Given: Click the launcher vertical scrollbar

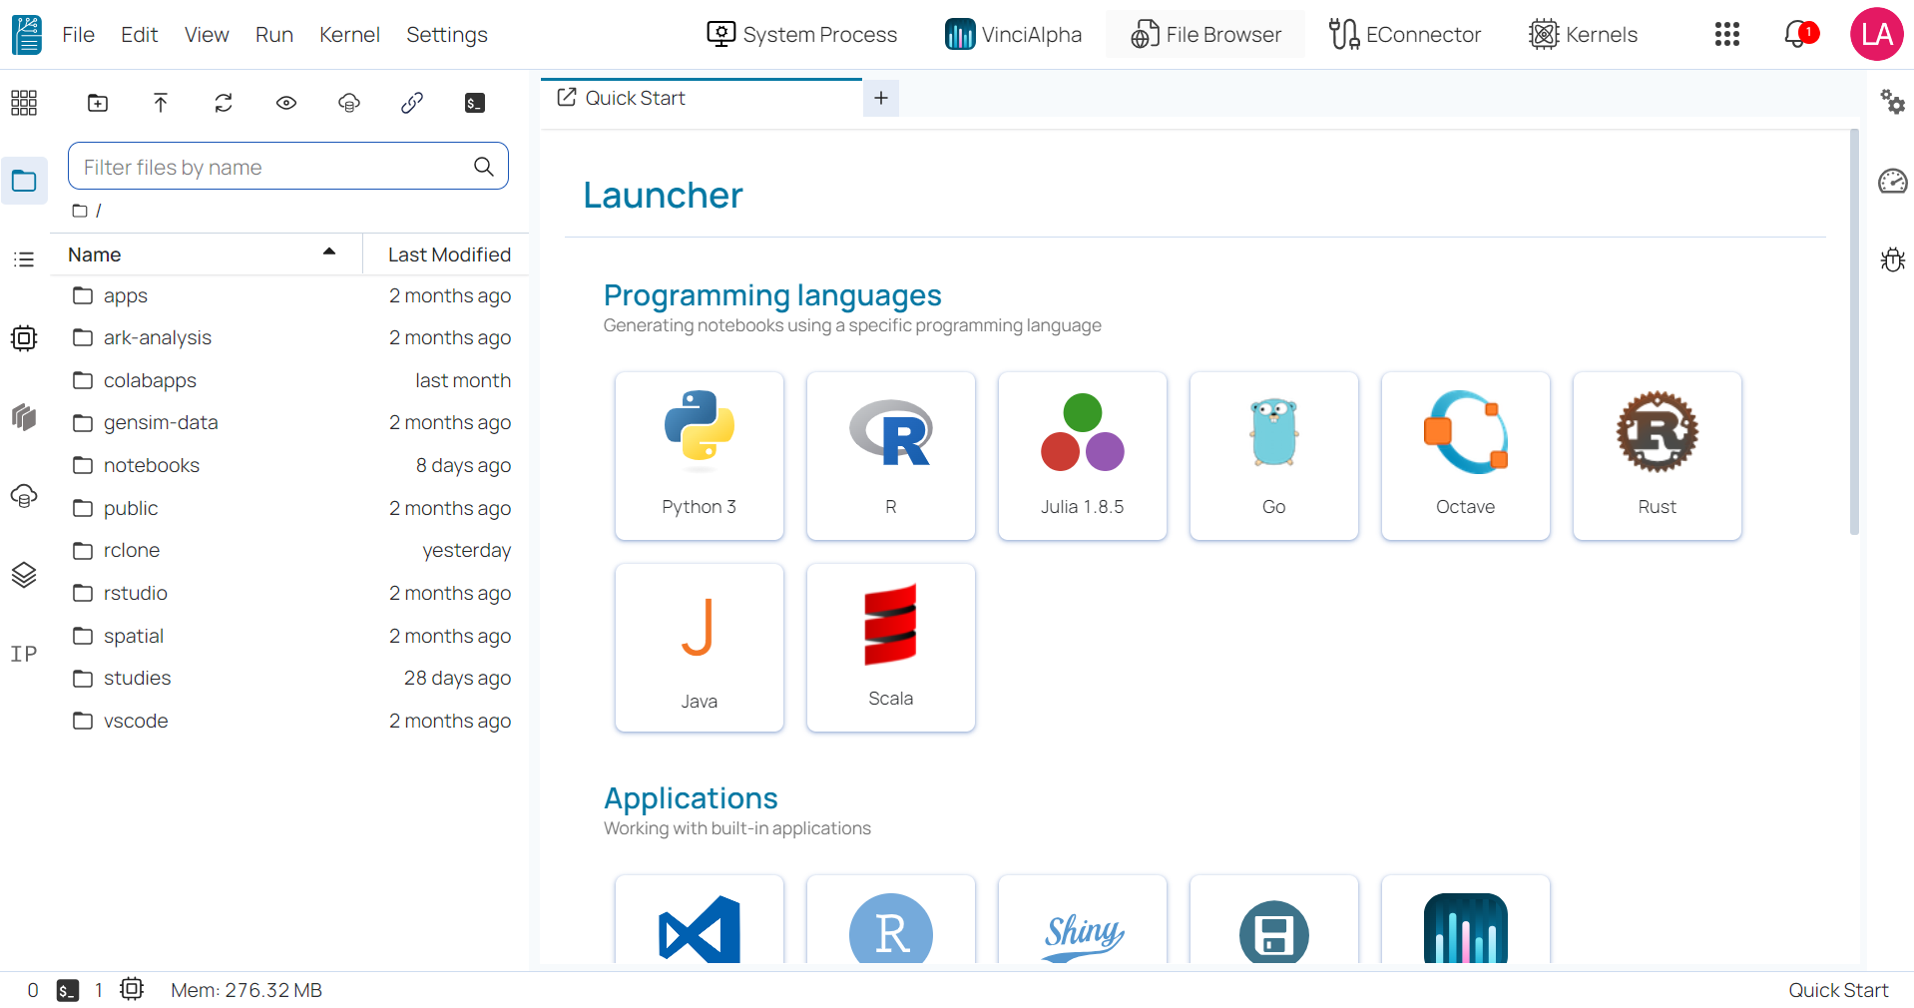Looking at the screenshot, I should 1854,332.
